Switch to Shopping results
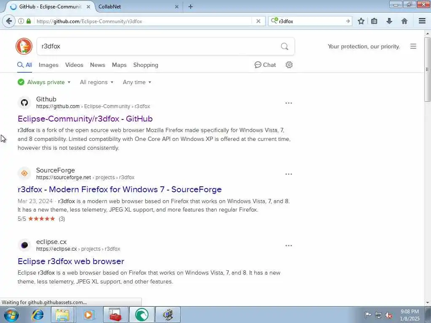431x323 pixels. pyautogui.click(x=146, y=65)
